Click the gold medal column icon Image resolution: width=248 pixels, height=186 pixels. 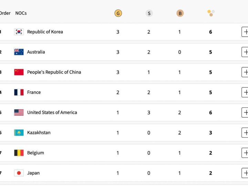pyautogui.click(x=118, y=13)
